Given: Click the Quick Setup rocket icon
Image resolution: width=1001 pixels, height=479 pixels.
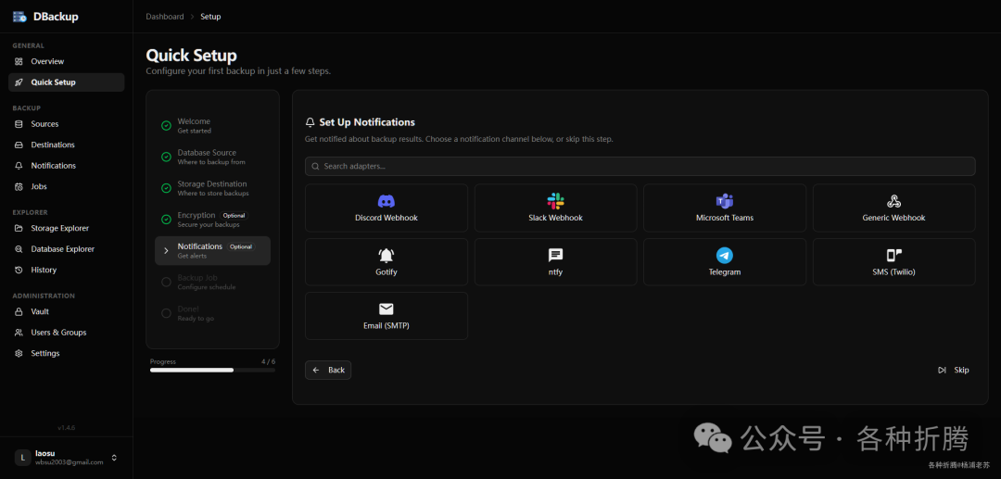Looking at the screenshot, I should tap(19, 82).
